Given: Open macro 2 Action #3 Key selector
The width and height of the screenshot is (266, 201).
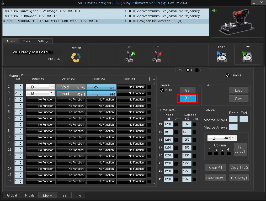Looking at the screenshot, I should click(101, 93).
